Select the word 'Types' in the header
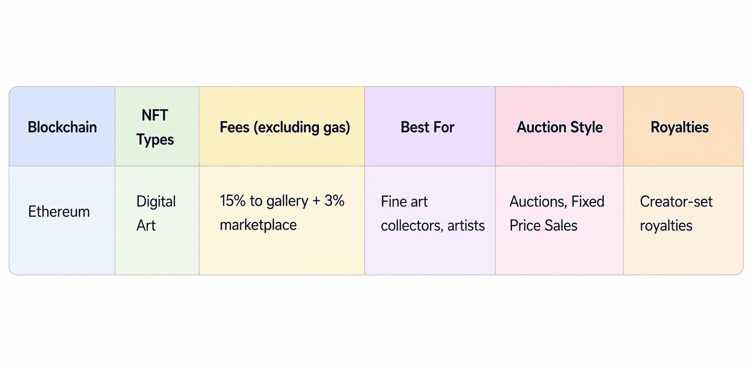The width and height of the screenshot is (754, 369). coord(155,140)
